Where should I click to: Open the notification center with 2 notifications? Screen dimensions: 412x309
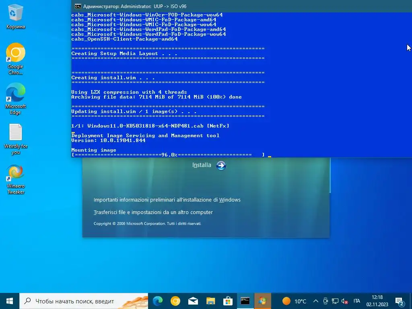[x=400, y=301]
